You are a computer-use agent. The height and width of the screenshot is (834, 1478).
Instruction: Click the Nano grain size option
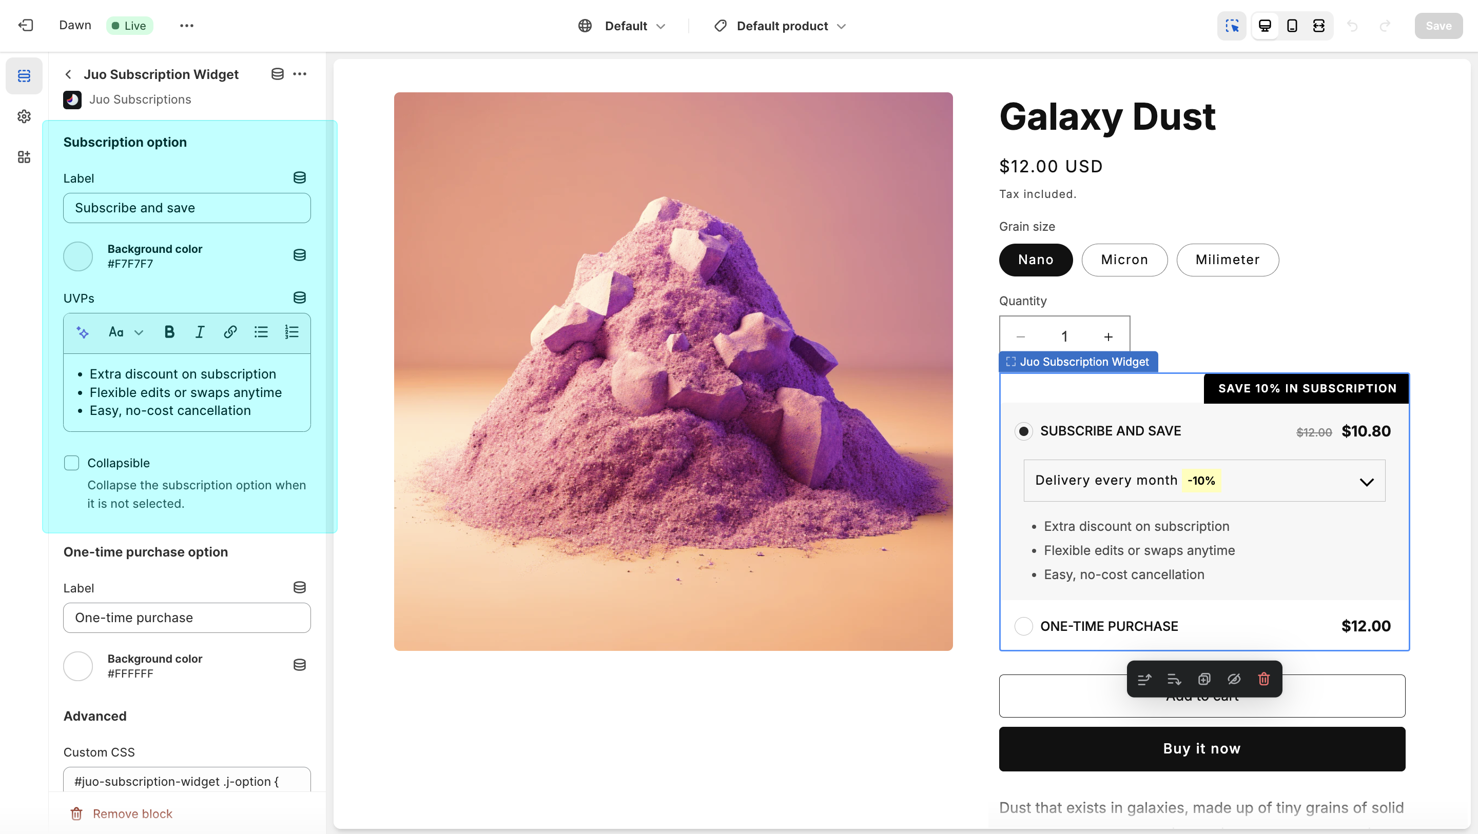pos(1036,259)
